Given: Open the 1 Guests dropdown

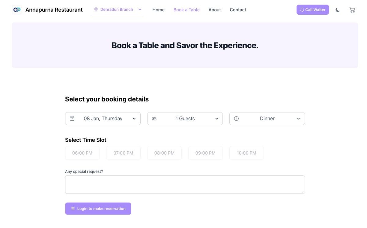Looking at the screenshot, I should (x=185, y=119).
